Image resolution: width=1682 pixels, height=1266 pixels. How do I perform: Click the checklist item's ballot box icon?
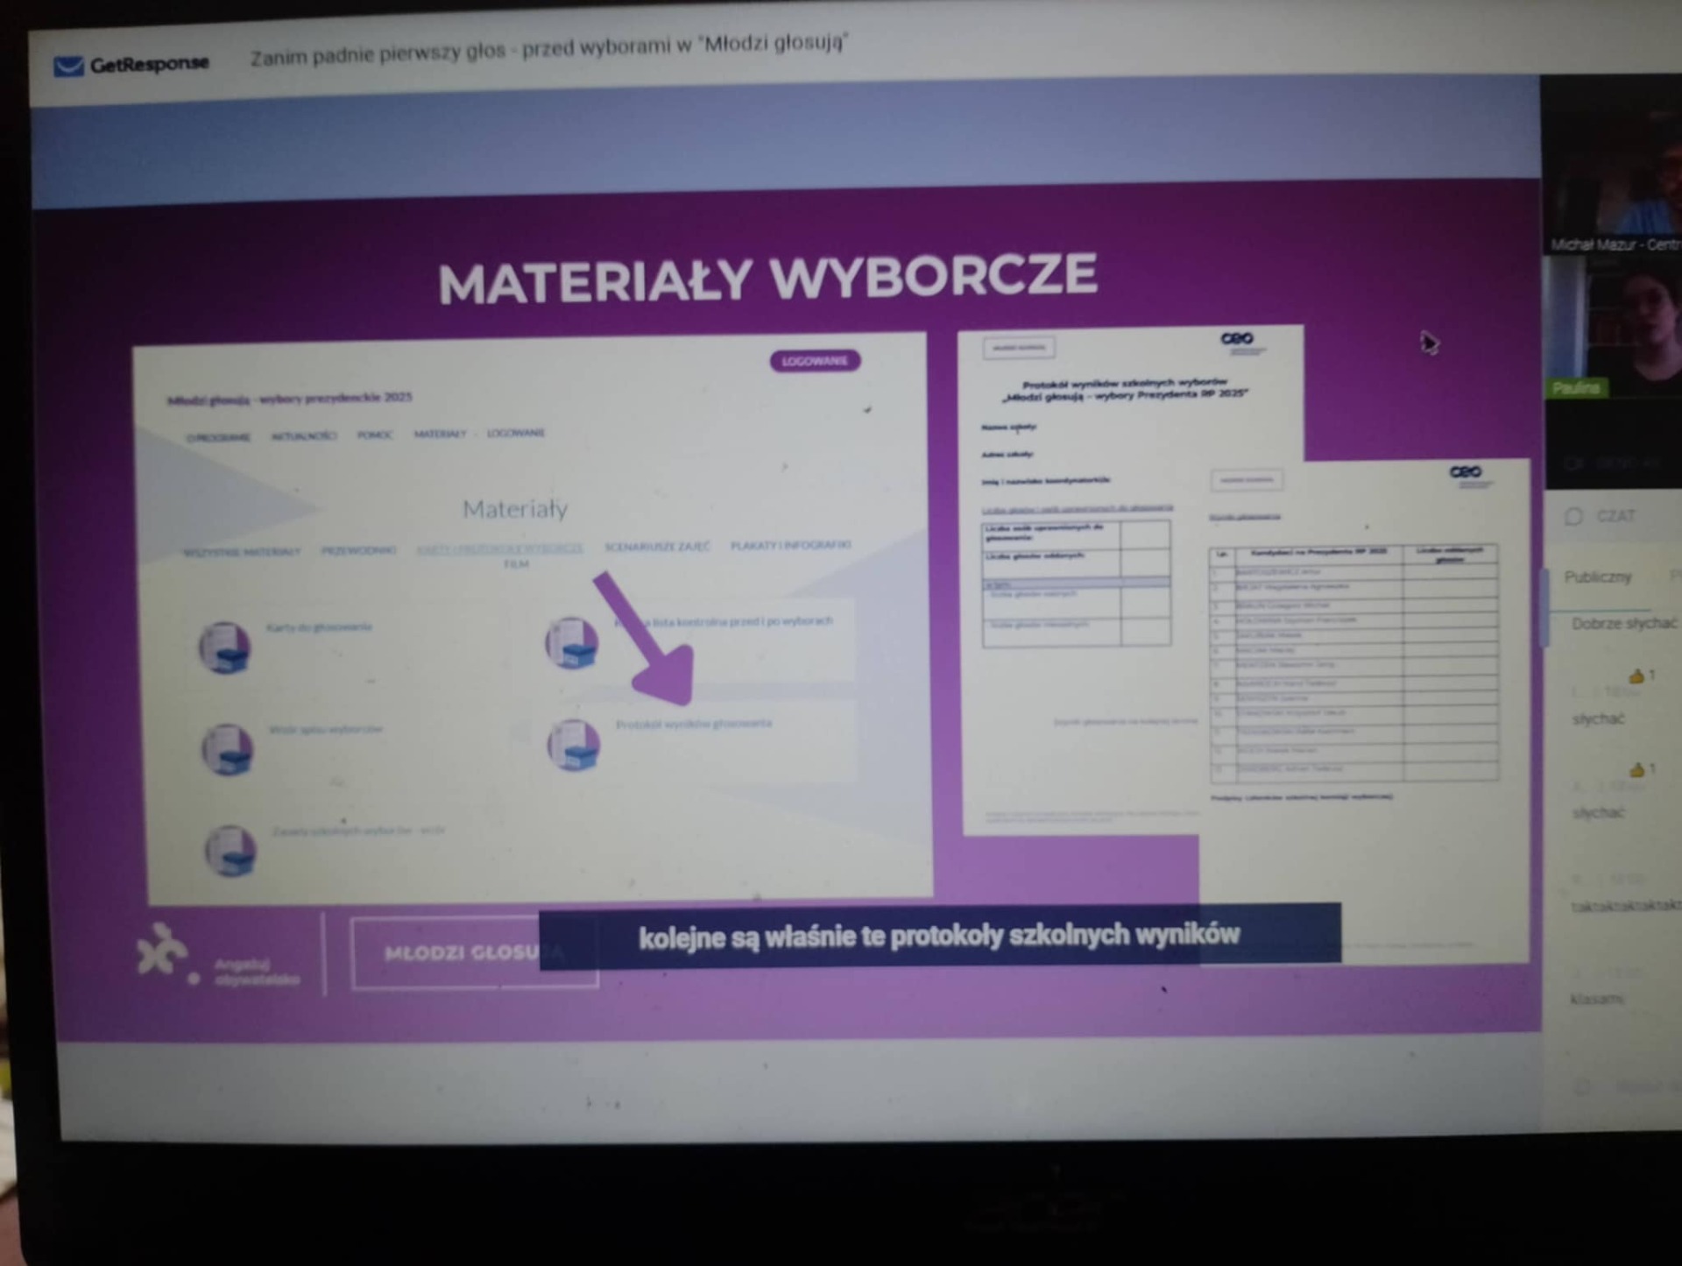(571, 643)
